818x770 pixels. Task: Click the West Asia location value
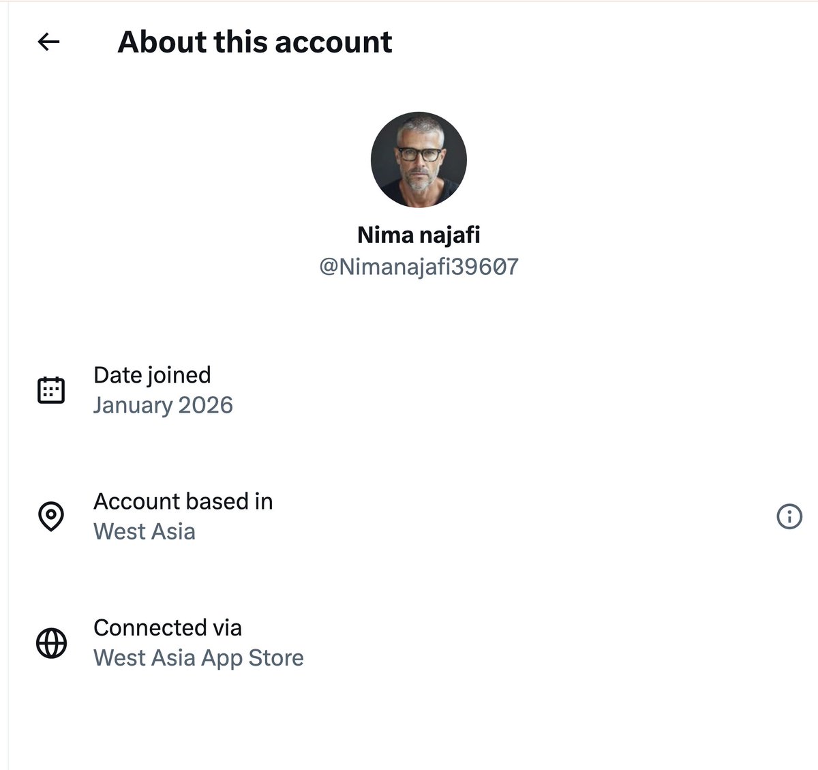click(145, 531)
